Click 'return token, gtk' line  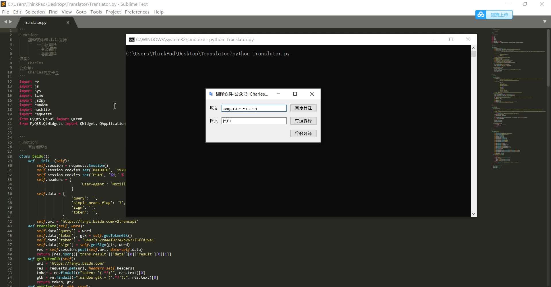click(x=55, y=282)
